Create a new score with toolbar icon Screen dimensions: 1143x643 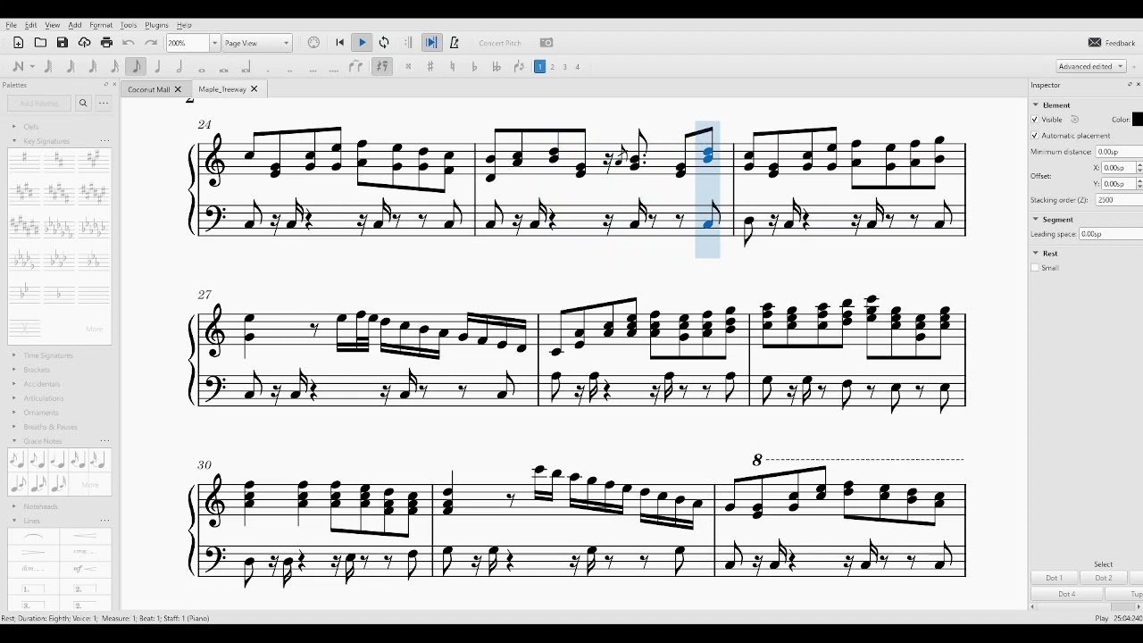pyautogui.click(x=18, y=43)
